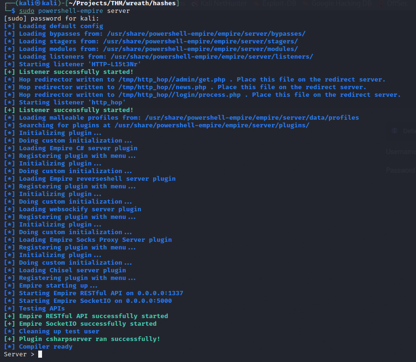Click the listener name 'HTTP-L15t3Nr'
This screenshot has width=416, height=362.
tap(114, 64)
